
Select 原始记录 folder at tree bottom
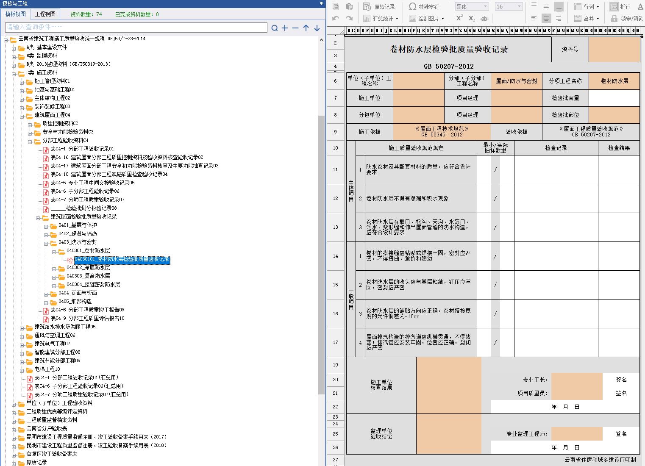tap(36, 462)
